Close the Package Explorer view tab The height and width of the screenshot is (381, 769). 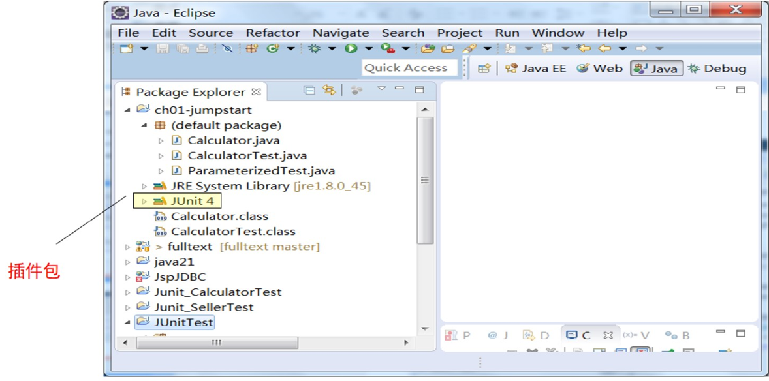pyautogui.click(x=257, y=92)
